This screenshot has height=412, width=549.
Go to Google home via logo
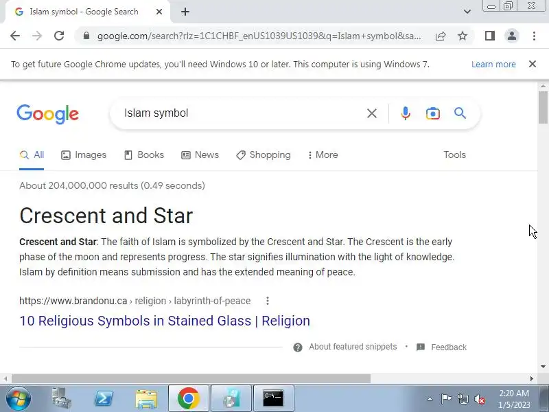48,114
